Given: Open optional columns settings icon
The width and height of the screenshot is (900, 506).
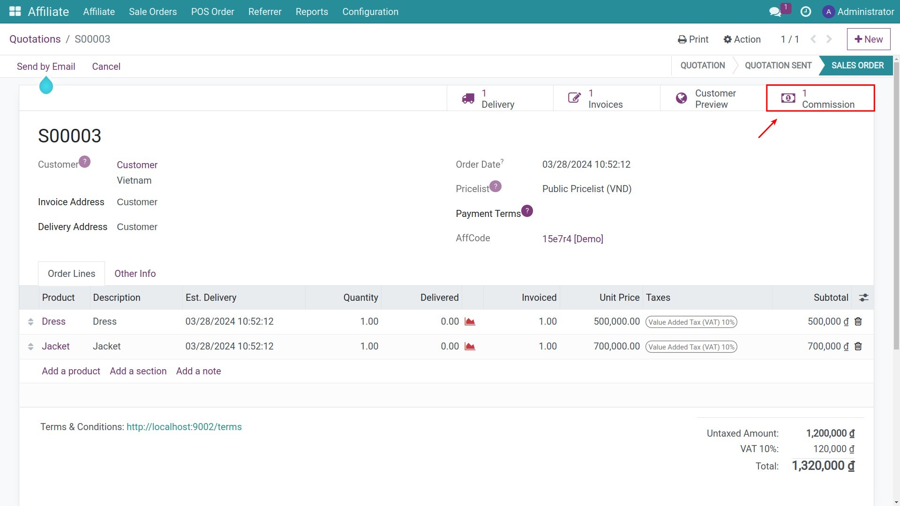Looking at the screenshot, I should point(863,298).
